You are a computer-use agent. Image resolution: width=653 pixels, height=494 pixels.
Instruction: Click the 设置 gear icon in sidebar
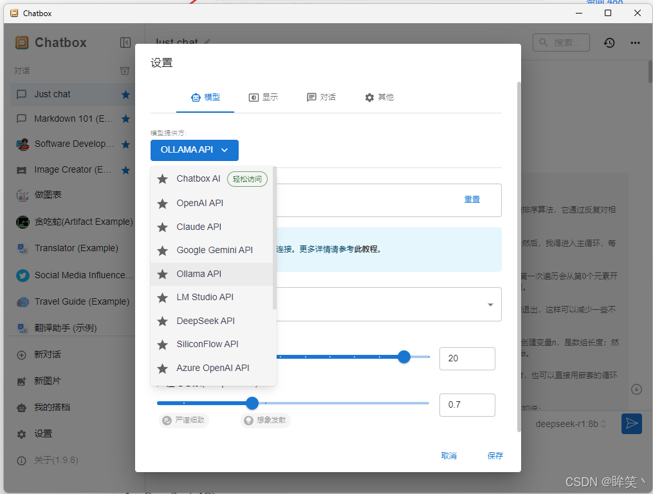21,434
